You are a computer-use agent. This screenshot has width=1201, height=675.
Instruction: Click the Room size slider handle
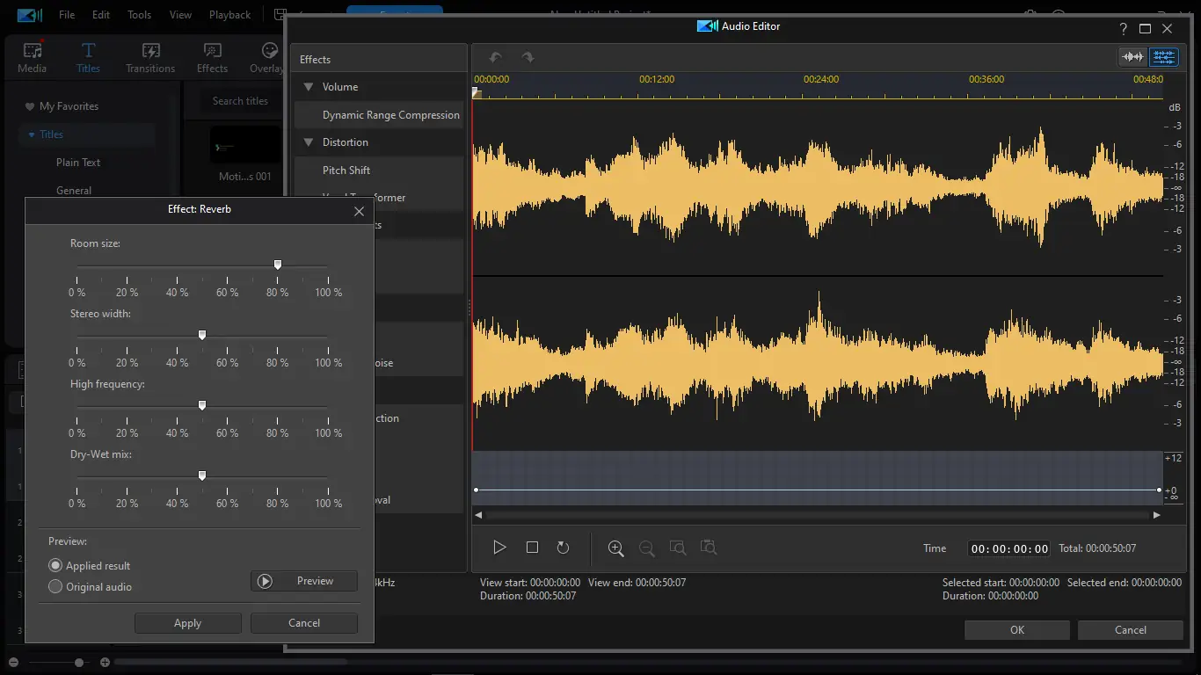[278, 265]
